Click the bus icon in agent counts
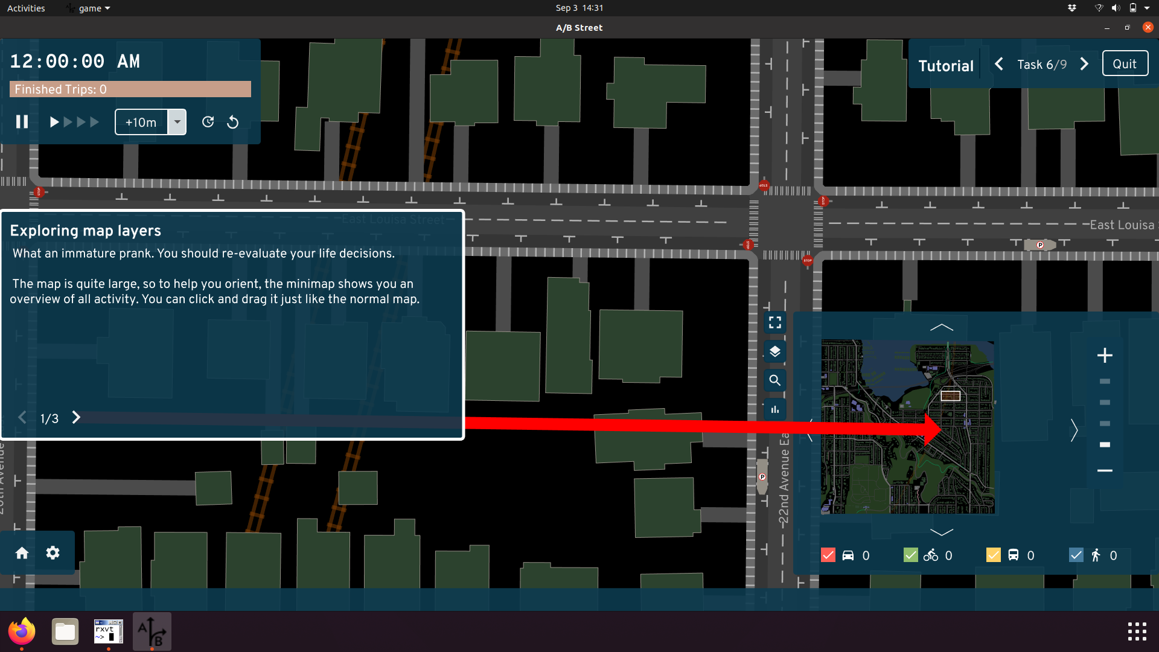The image size is (1159, 652). 1014,555
